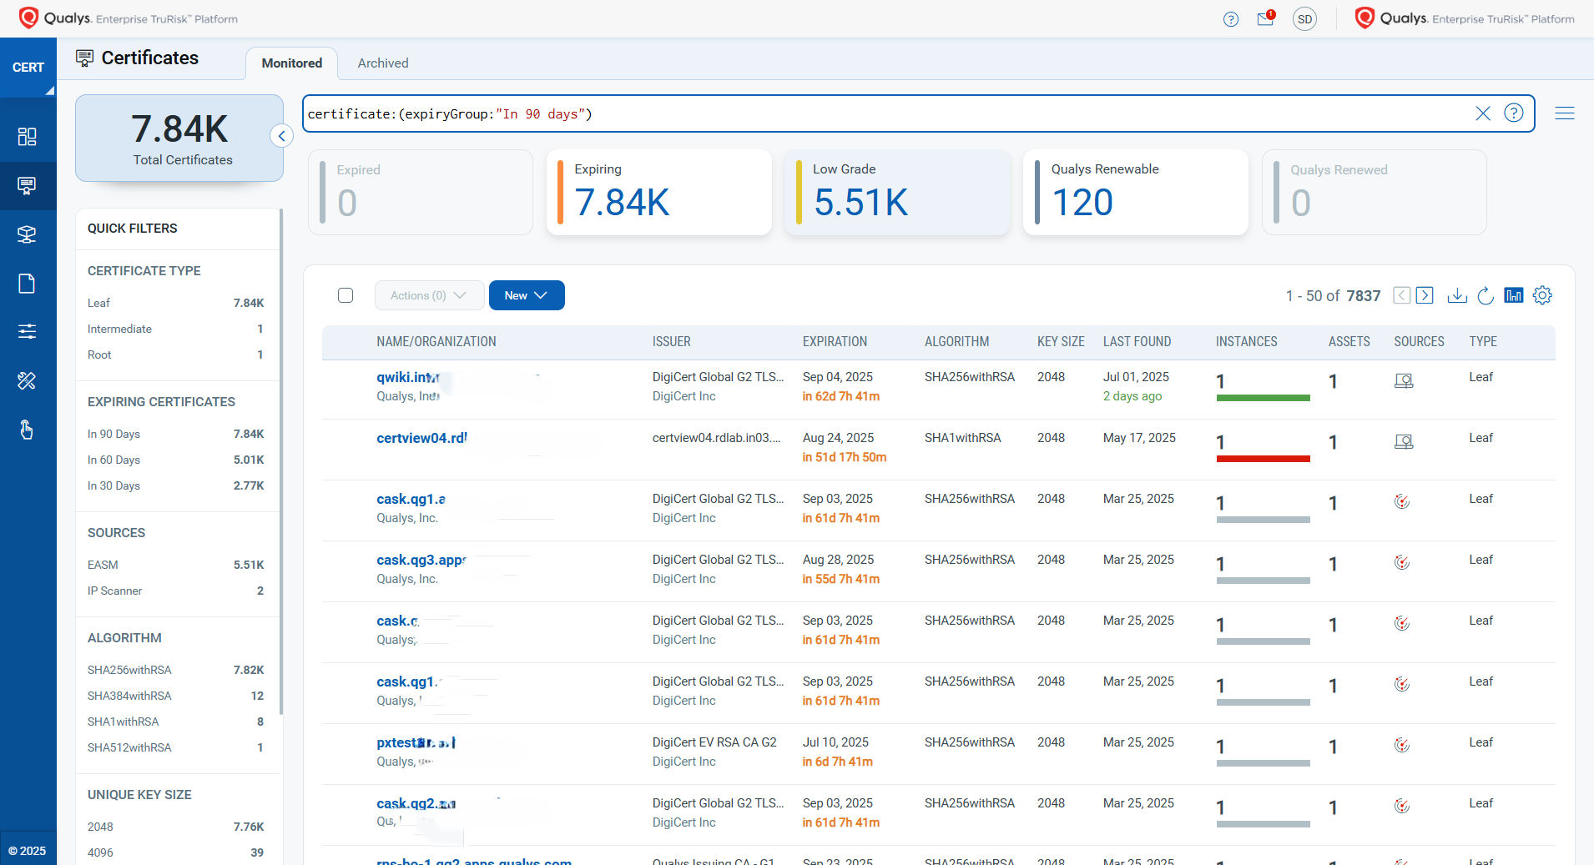Open the Expiring 7.84K summary card
1594x865 pixels.
point(659,193)
